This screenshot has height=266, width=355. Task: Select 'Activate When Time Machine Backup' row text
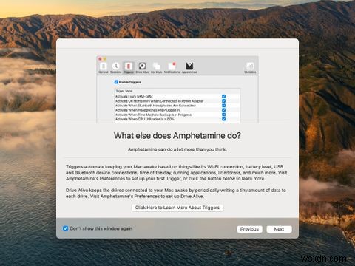(153, 115)
